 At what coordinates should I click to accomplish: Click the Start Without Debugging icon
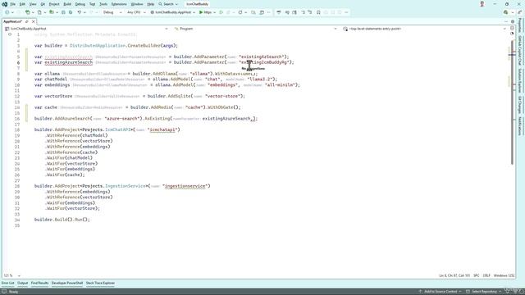tap(221, 12)
